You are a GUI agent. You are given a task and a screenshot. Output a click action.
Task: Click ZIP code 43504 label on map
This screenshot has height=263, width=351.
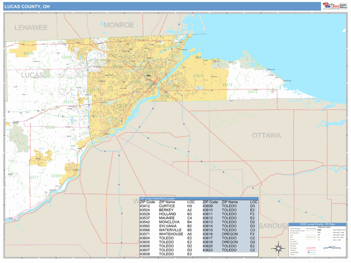(29, 53)
